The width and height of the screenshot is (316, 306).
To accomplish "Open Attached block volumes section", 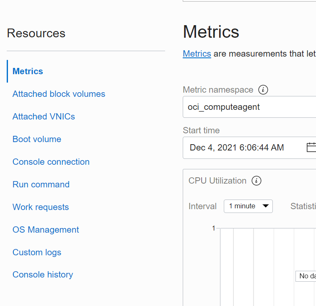I will pyautogui.click(x=59, y=94).
